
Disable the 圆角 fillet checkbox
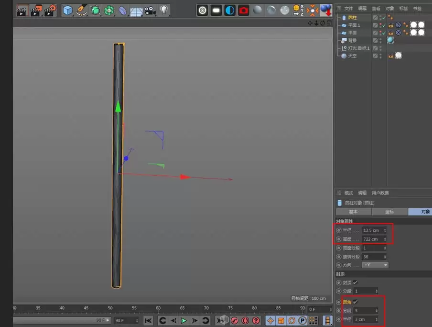coord(356,302)
